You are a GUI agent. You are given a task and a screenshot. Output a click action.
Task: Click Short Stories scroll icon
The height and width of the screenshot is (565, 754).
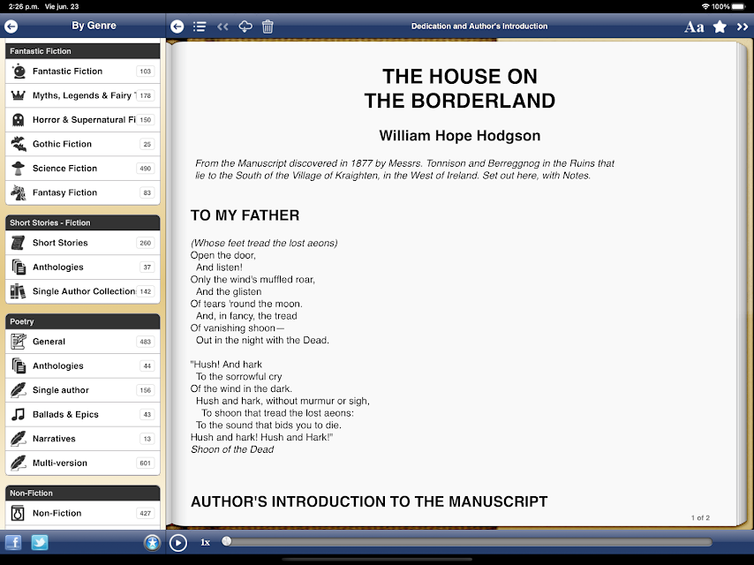click(19, 243)
